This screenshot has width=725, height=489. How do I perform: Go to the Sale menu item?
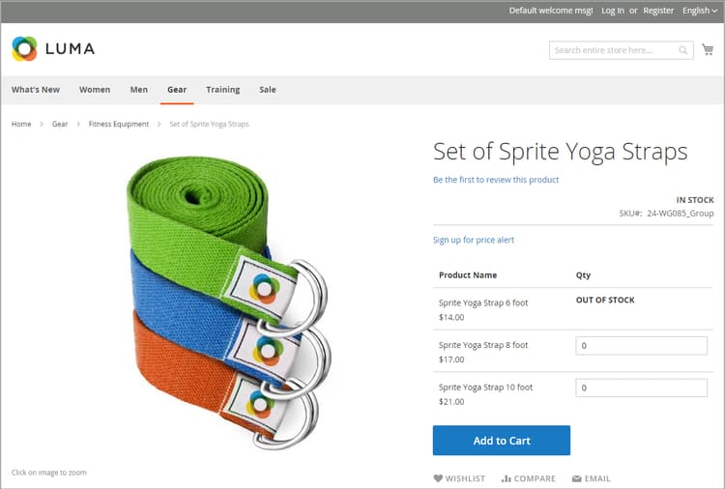click(x=268, y=90)
